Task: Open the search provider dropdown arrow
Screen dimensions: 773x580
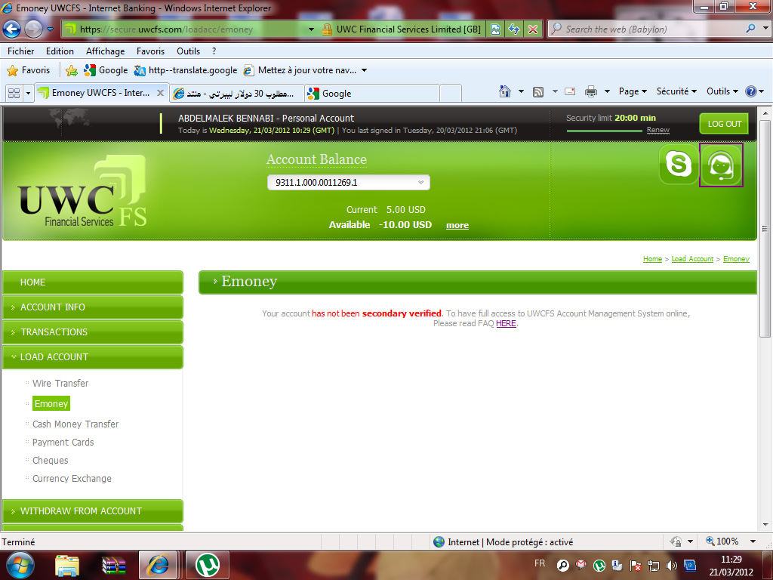Action: click(x=765, y=29)
